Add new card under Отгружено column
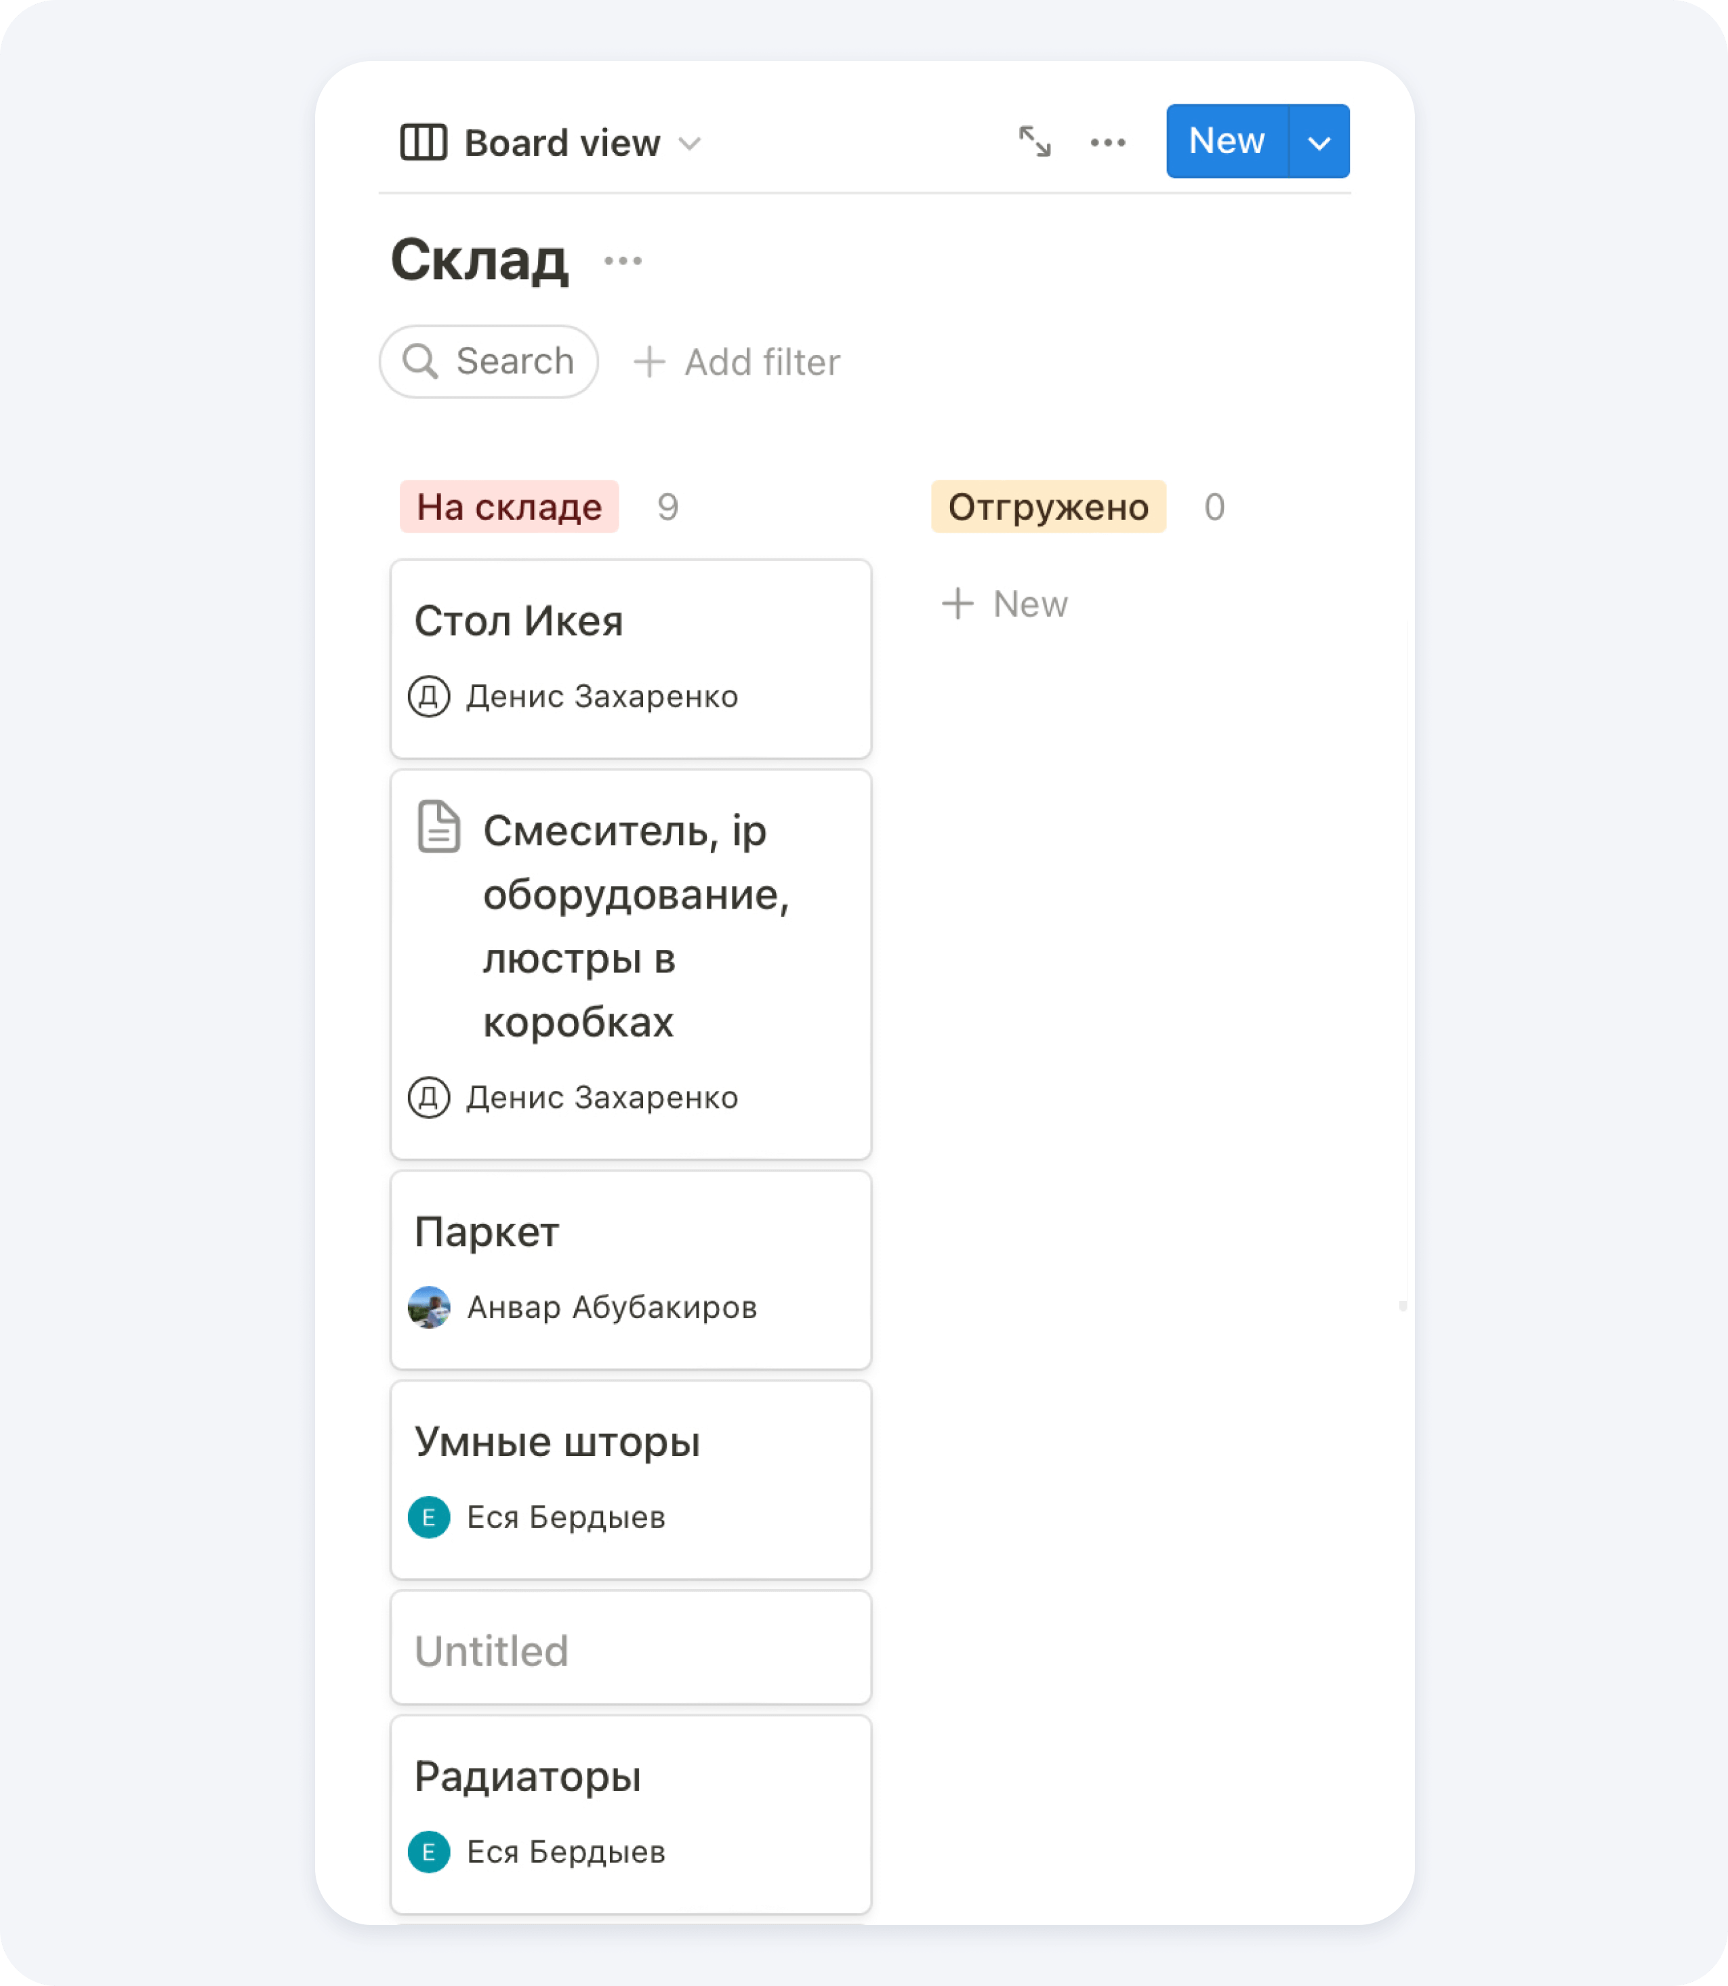Image resolution: width=1728 pixels, height=1986 pixels. point(1005,604)
